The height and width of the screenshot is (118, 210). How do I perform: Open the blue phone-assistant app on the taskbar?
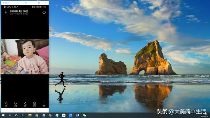(x=71, y=115)
